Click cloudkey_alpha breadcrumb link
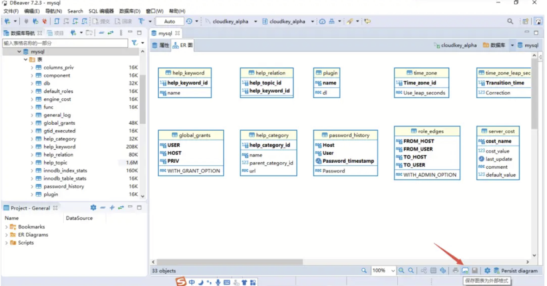This screenshot has height=286, width=547. coord(455,45)
